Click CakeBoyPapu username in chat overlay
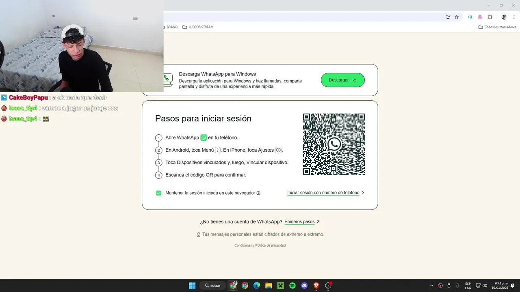 (x=28, y=97)
